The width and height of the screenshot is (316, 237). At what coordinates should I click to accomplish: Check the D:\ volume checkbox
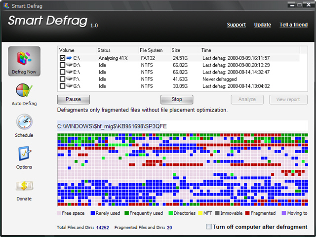pyautogui.click(x=63, y=65)
